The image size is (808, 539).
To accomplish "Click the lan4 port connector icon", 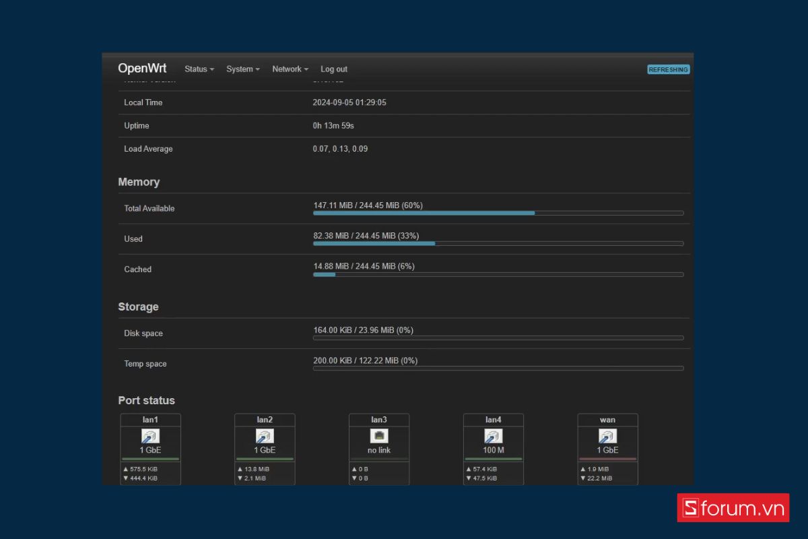I will click(494, 437).
